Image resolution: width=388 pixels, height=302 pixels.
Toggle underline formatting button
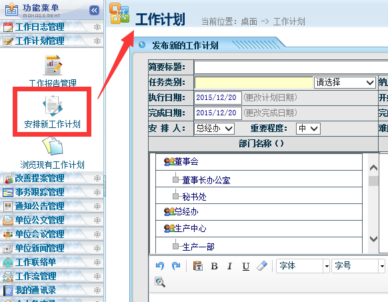pyautogui.click(x=246, y=266)
